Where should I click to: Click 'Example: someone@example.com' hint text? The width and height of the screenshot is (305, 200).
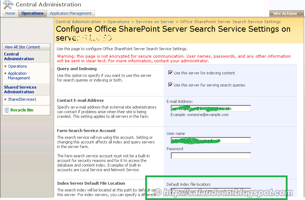tap(200, 115)
